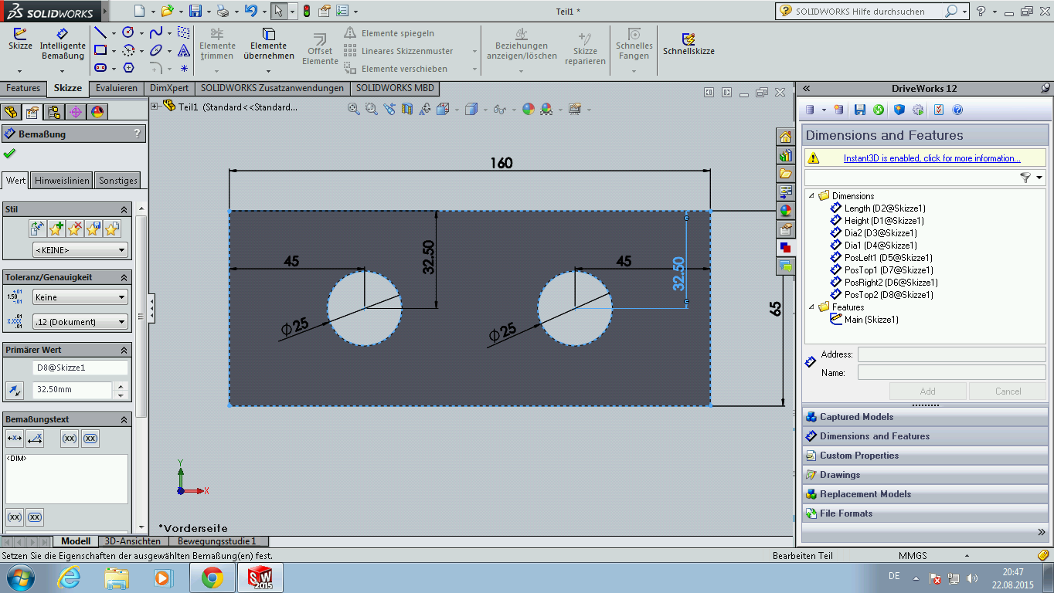Select the Skizze sketch tool
This screenshot has width=1054, height=593.
pyautogui.click(x=20, y=40)
